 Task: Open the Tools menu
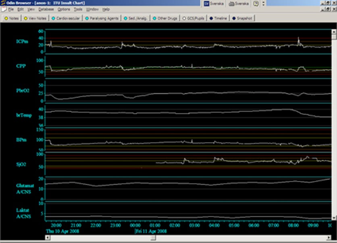(x=78, y=9)
